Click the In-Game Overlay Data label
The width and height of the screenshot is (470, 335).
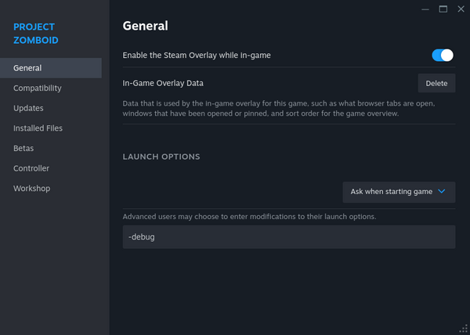pyautogui.click(x=168, y=83)
